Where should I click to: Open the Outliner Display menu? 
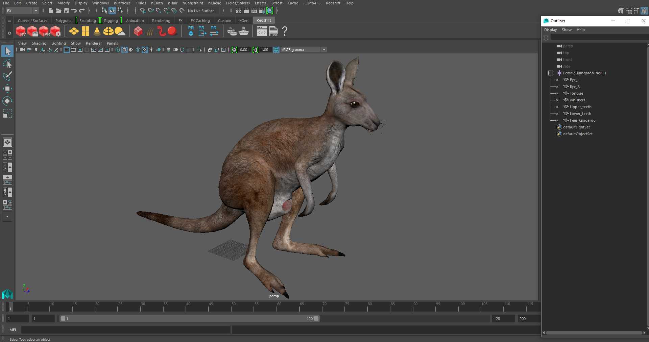[x=550, y=30]
